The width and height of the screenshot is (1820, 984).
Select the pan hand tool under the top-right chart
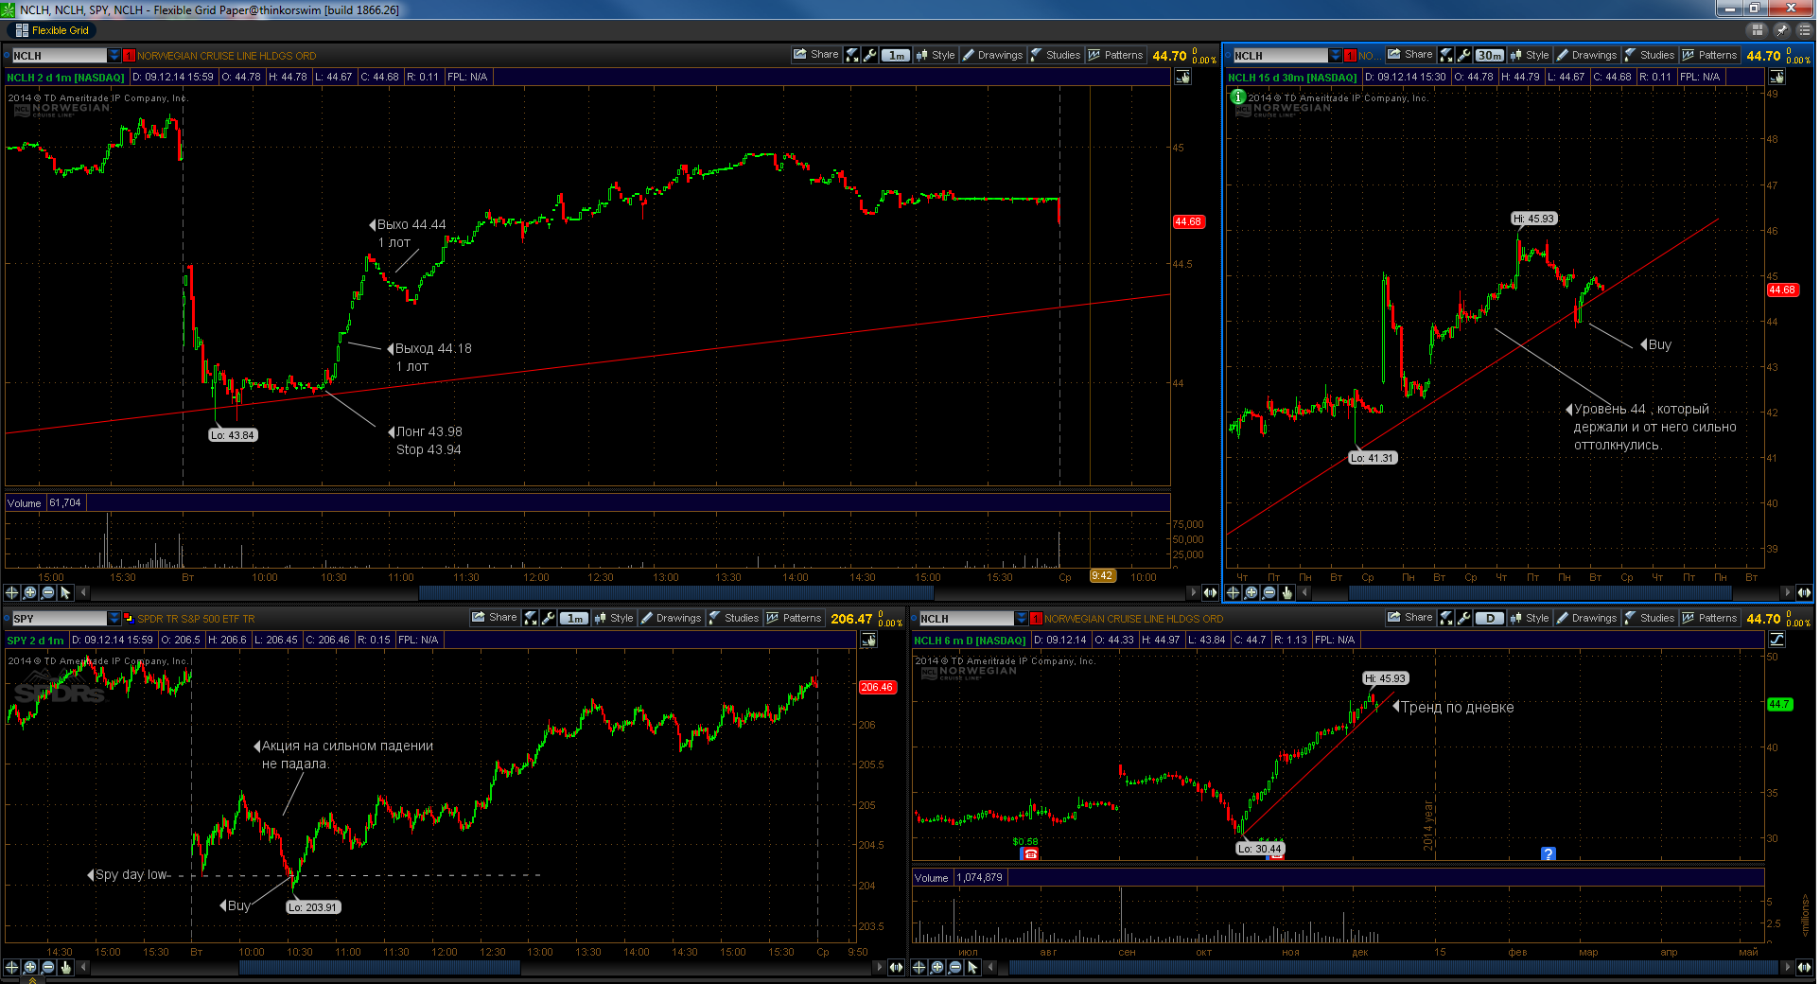coord(1287,592)
